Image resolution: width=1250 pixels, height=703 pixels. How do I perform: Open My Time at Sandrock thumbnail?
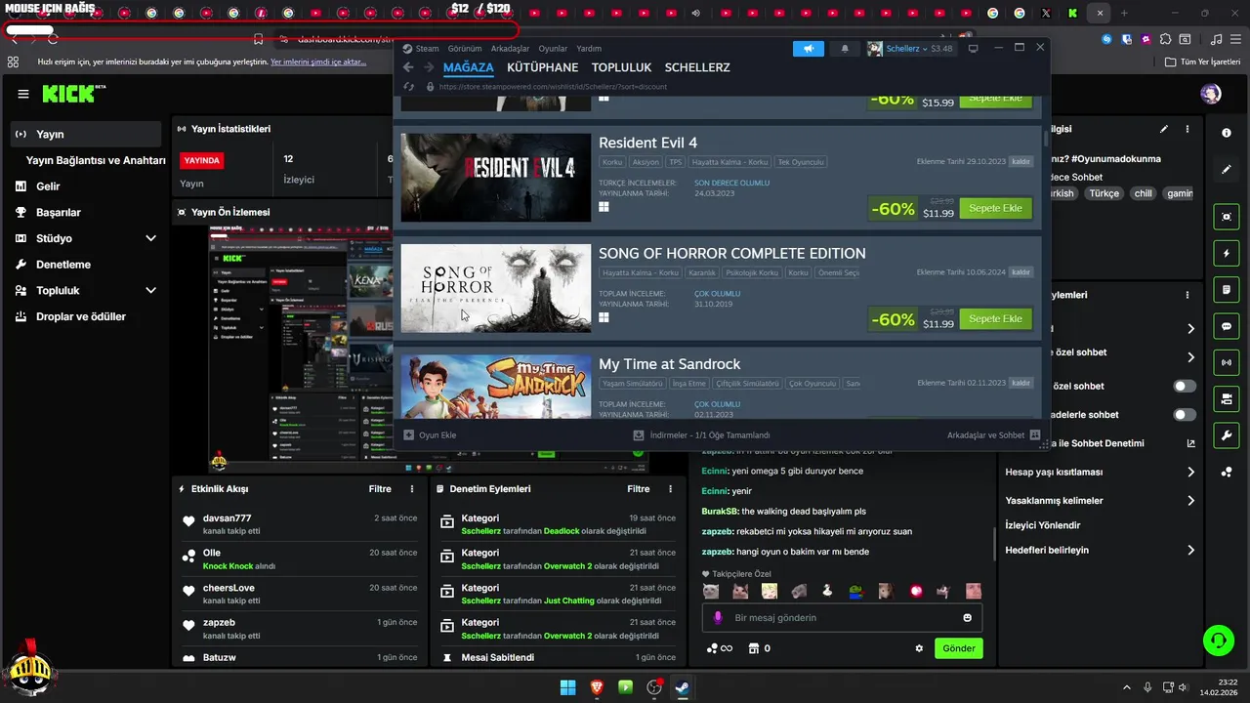[x=495, y=388]
